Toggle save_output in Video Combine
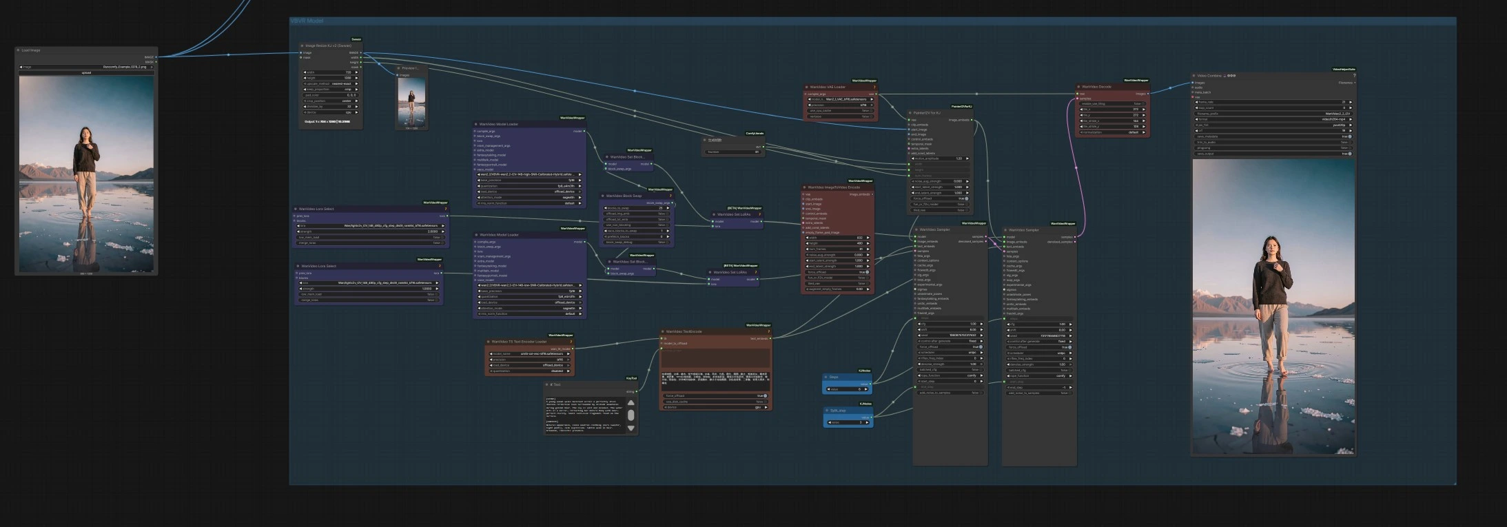The height and width of the screenshot is (527, 1507). (x=1273, y=154)
